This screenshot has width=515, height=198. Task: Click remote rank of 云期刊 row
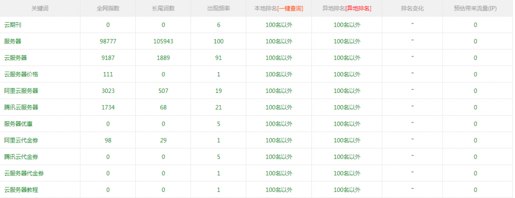point(347,25)
